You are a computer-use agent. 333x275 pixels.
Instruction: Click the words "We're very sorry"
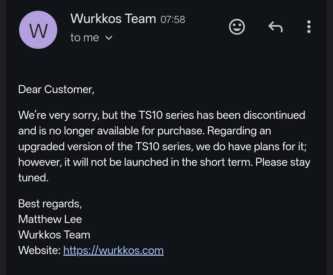tap(59, 115)
